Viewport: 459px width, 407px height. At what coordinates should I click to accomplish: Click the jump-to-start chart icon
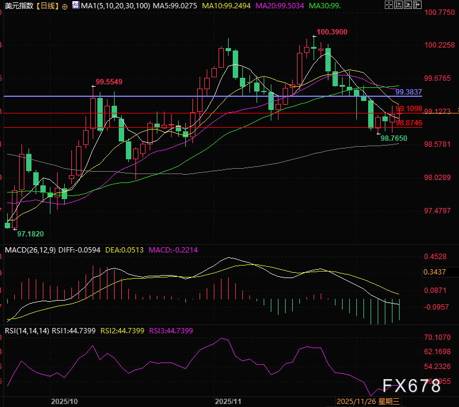tap(398, 6)
